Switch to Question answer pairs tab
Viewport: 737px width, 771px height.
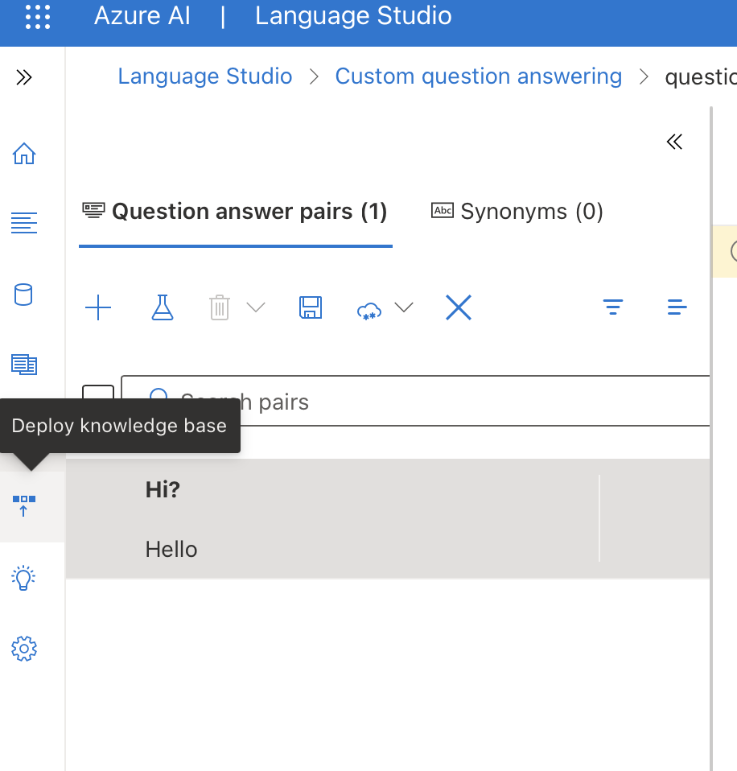pyautogui.click(x=236, y=212)
